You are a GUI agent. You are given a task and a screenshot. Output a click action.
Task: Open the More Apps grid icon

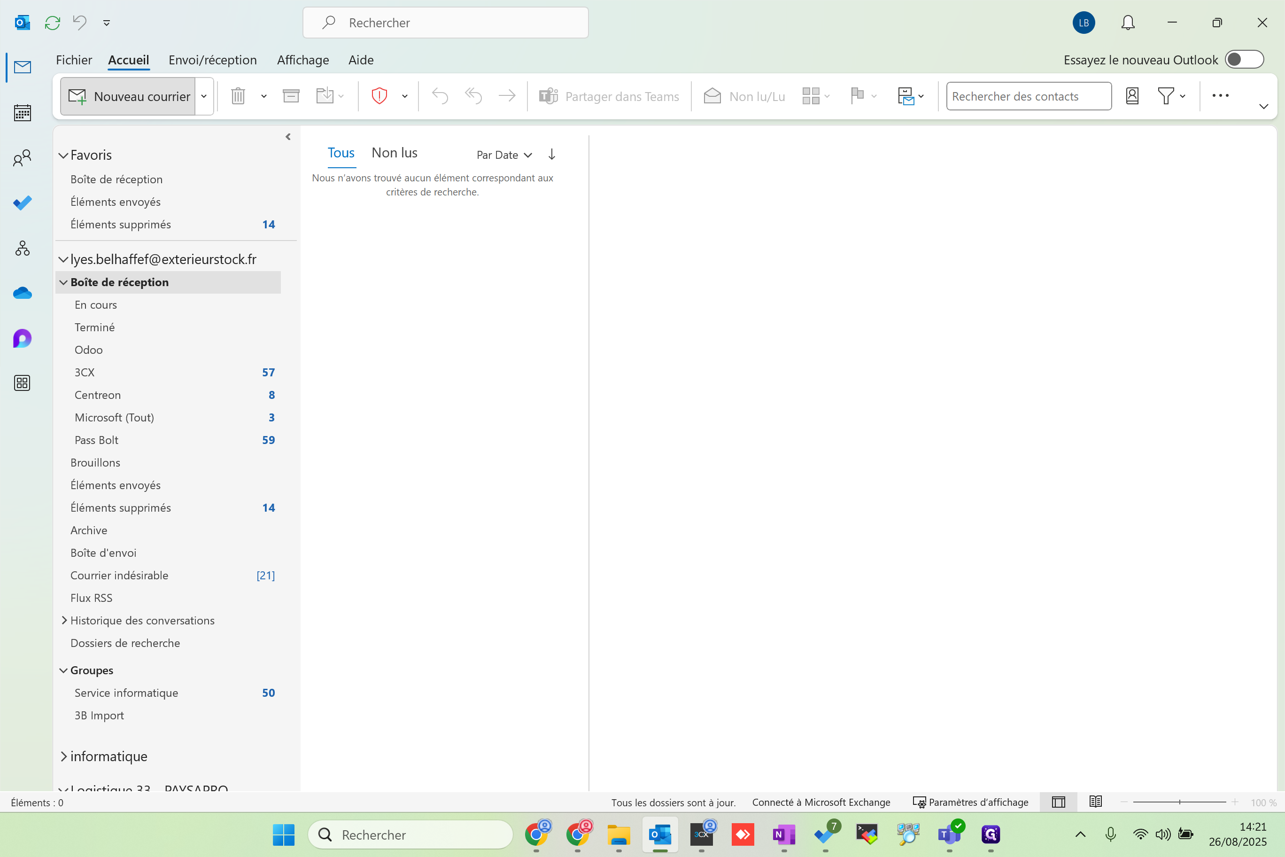tap(23, 383)
